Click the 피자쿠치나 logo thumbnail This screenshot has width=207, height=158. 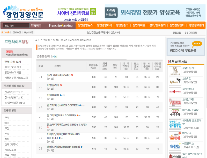pyautogui.click(x=175, y=92)
